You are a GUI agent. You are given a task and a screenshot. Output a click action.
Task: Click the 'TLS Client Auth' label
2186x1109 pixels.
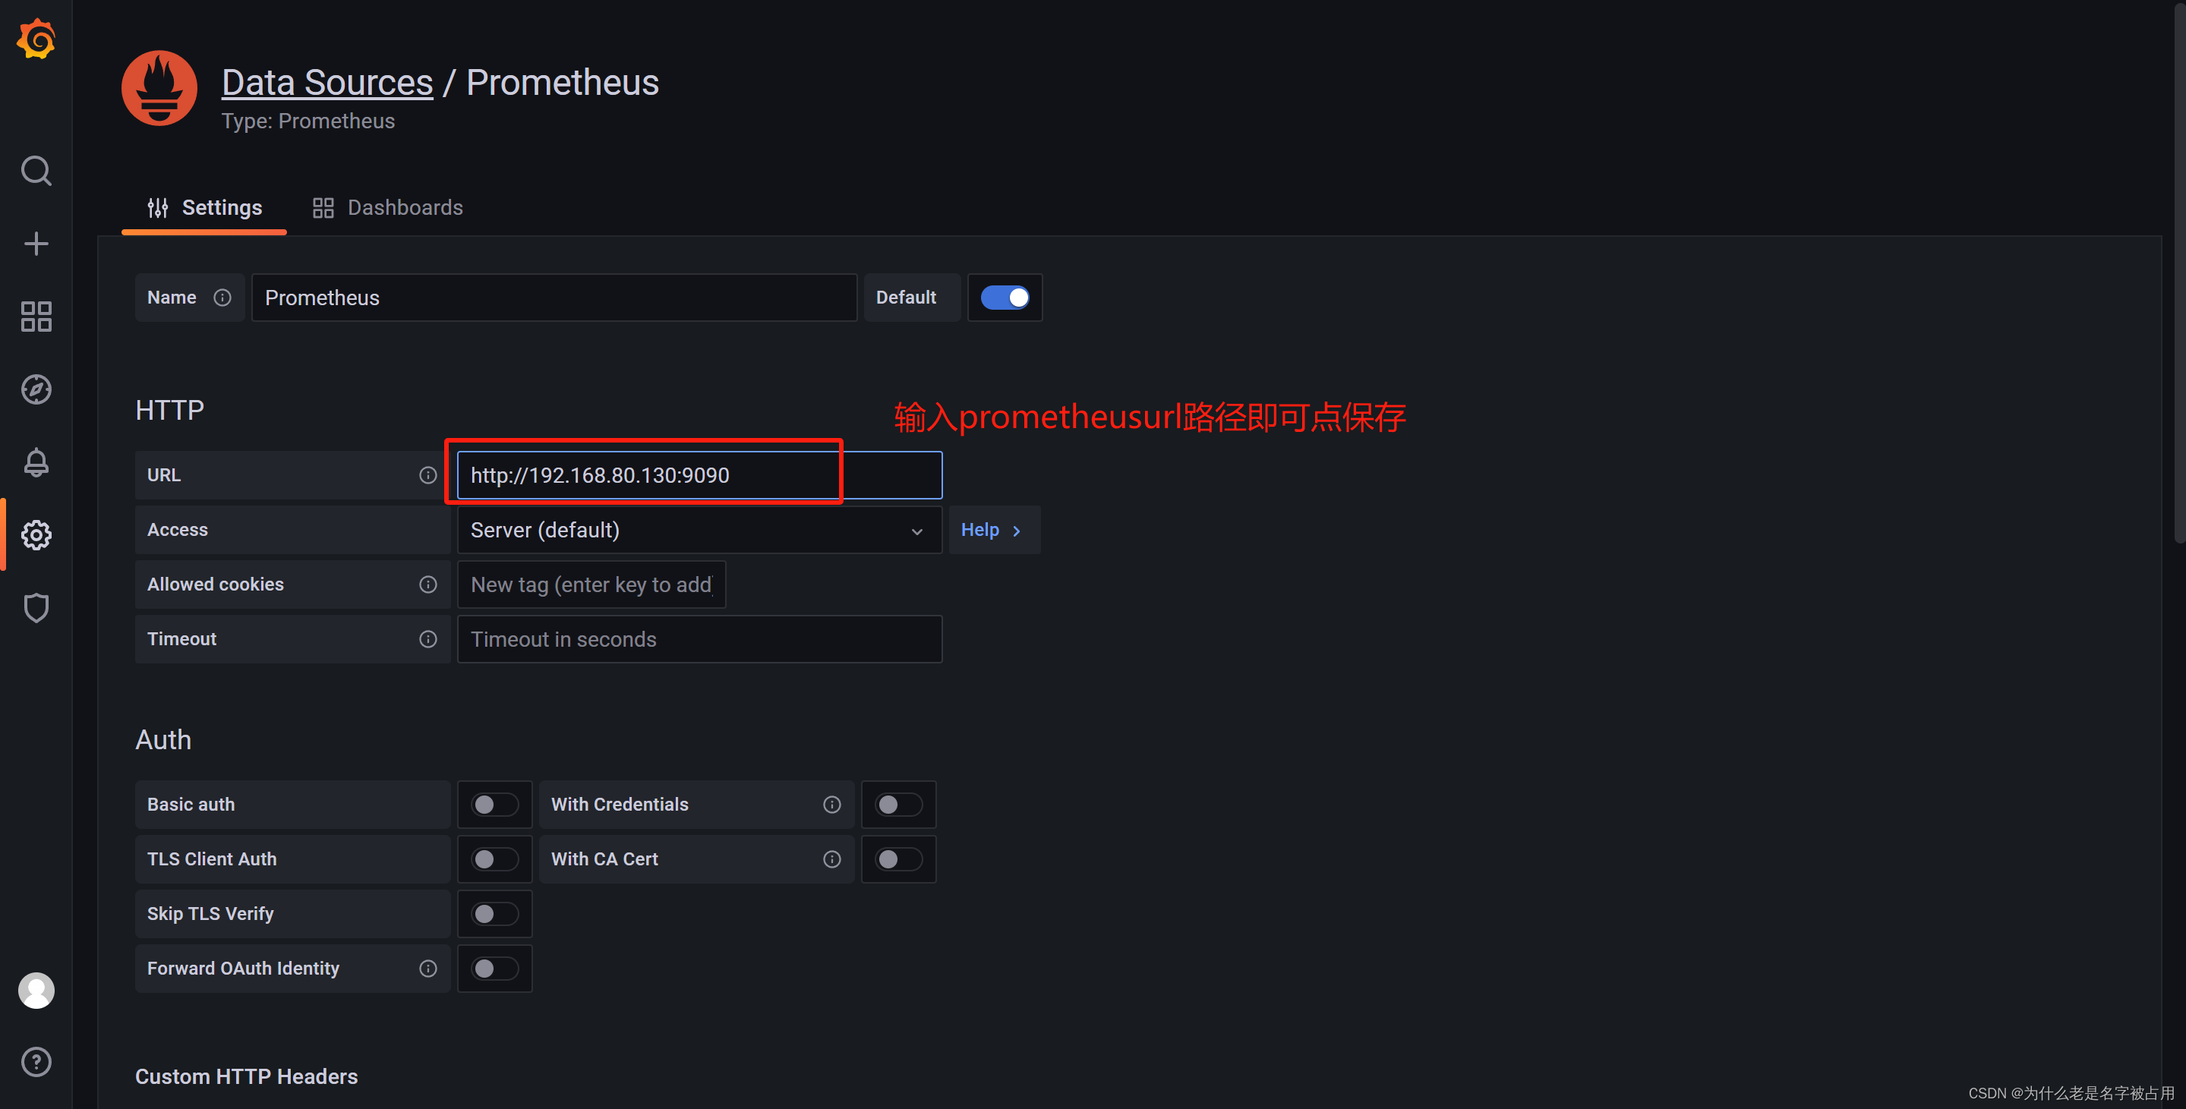point(212,859)
